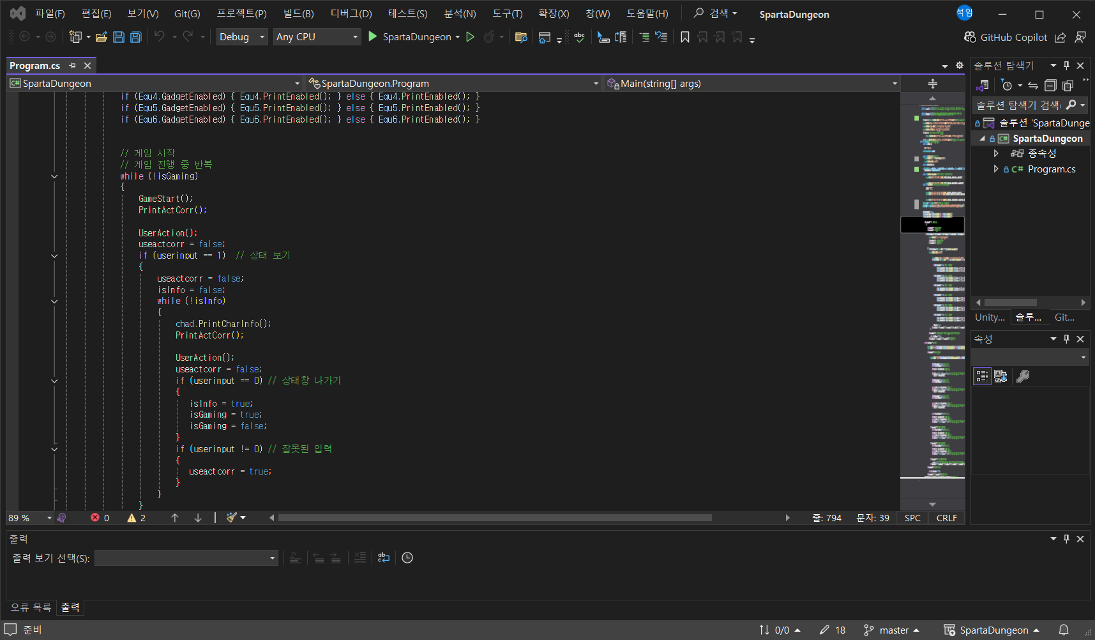The height and width of the screenshot is (640, 1095).
Task: Open the editor settings gear icon
Action: coord(959,65)
